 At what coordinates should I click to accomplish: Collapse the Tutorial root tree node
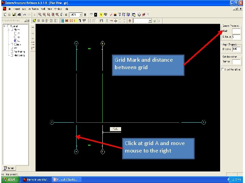click(4, 26)
